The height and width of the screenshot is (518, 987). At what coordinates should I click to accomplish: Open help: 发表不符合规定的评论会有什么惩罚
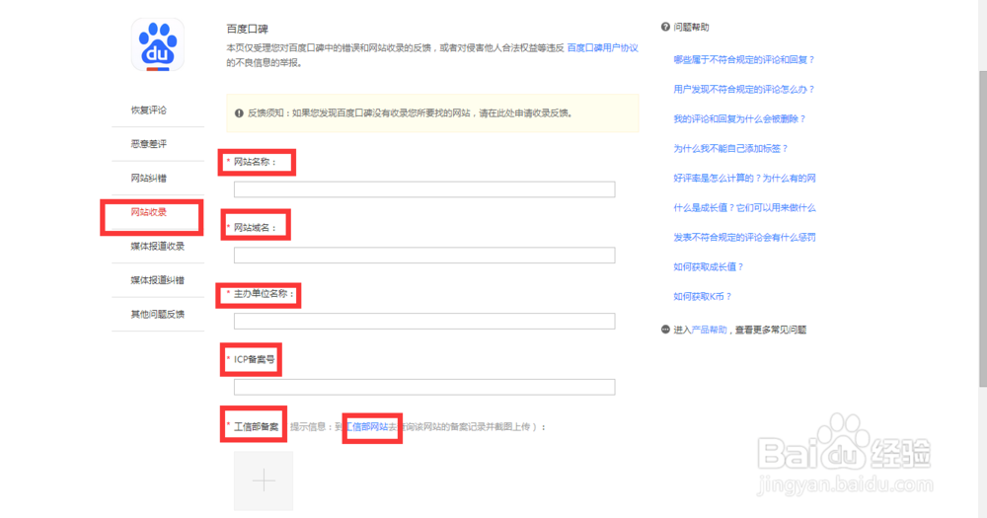[x=744, y=237]
